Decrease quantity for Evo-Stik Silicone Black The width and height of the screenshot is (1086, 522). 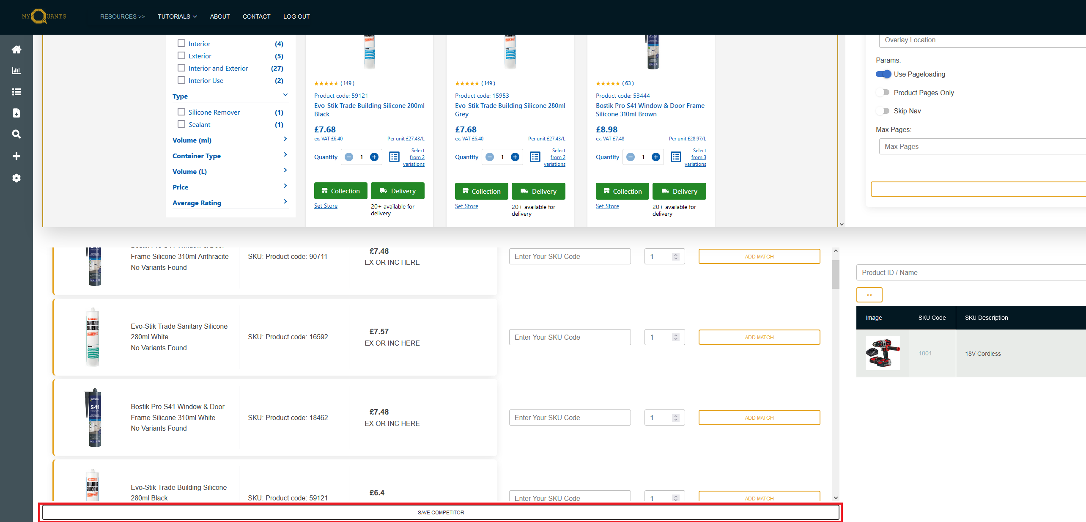(349, 157)
